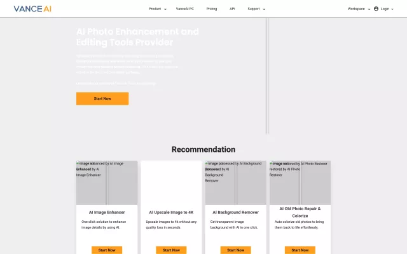Click the comparison slider in AI Image Enhancer image

click(x=107, y=183)
